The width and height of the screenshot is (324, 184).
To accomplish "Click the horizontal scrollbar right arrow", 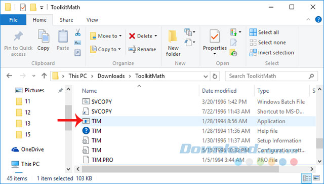I will [x=312, y=169].
